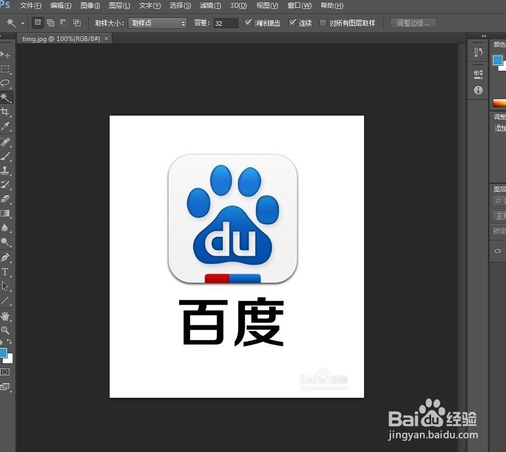Swap foreground and background colors
506x452 pixels.
click(x=9, y=341)
